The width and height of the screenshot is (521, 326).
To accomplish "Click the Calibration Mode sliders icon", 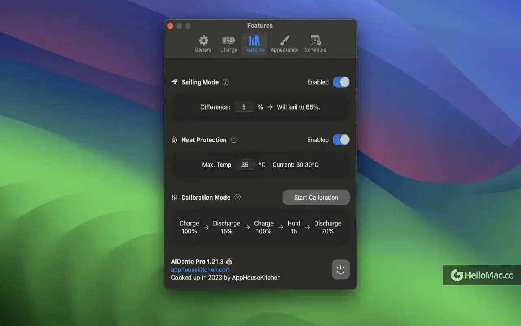I will [174, 197].
